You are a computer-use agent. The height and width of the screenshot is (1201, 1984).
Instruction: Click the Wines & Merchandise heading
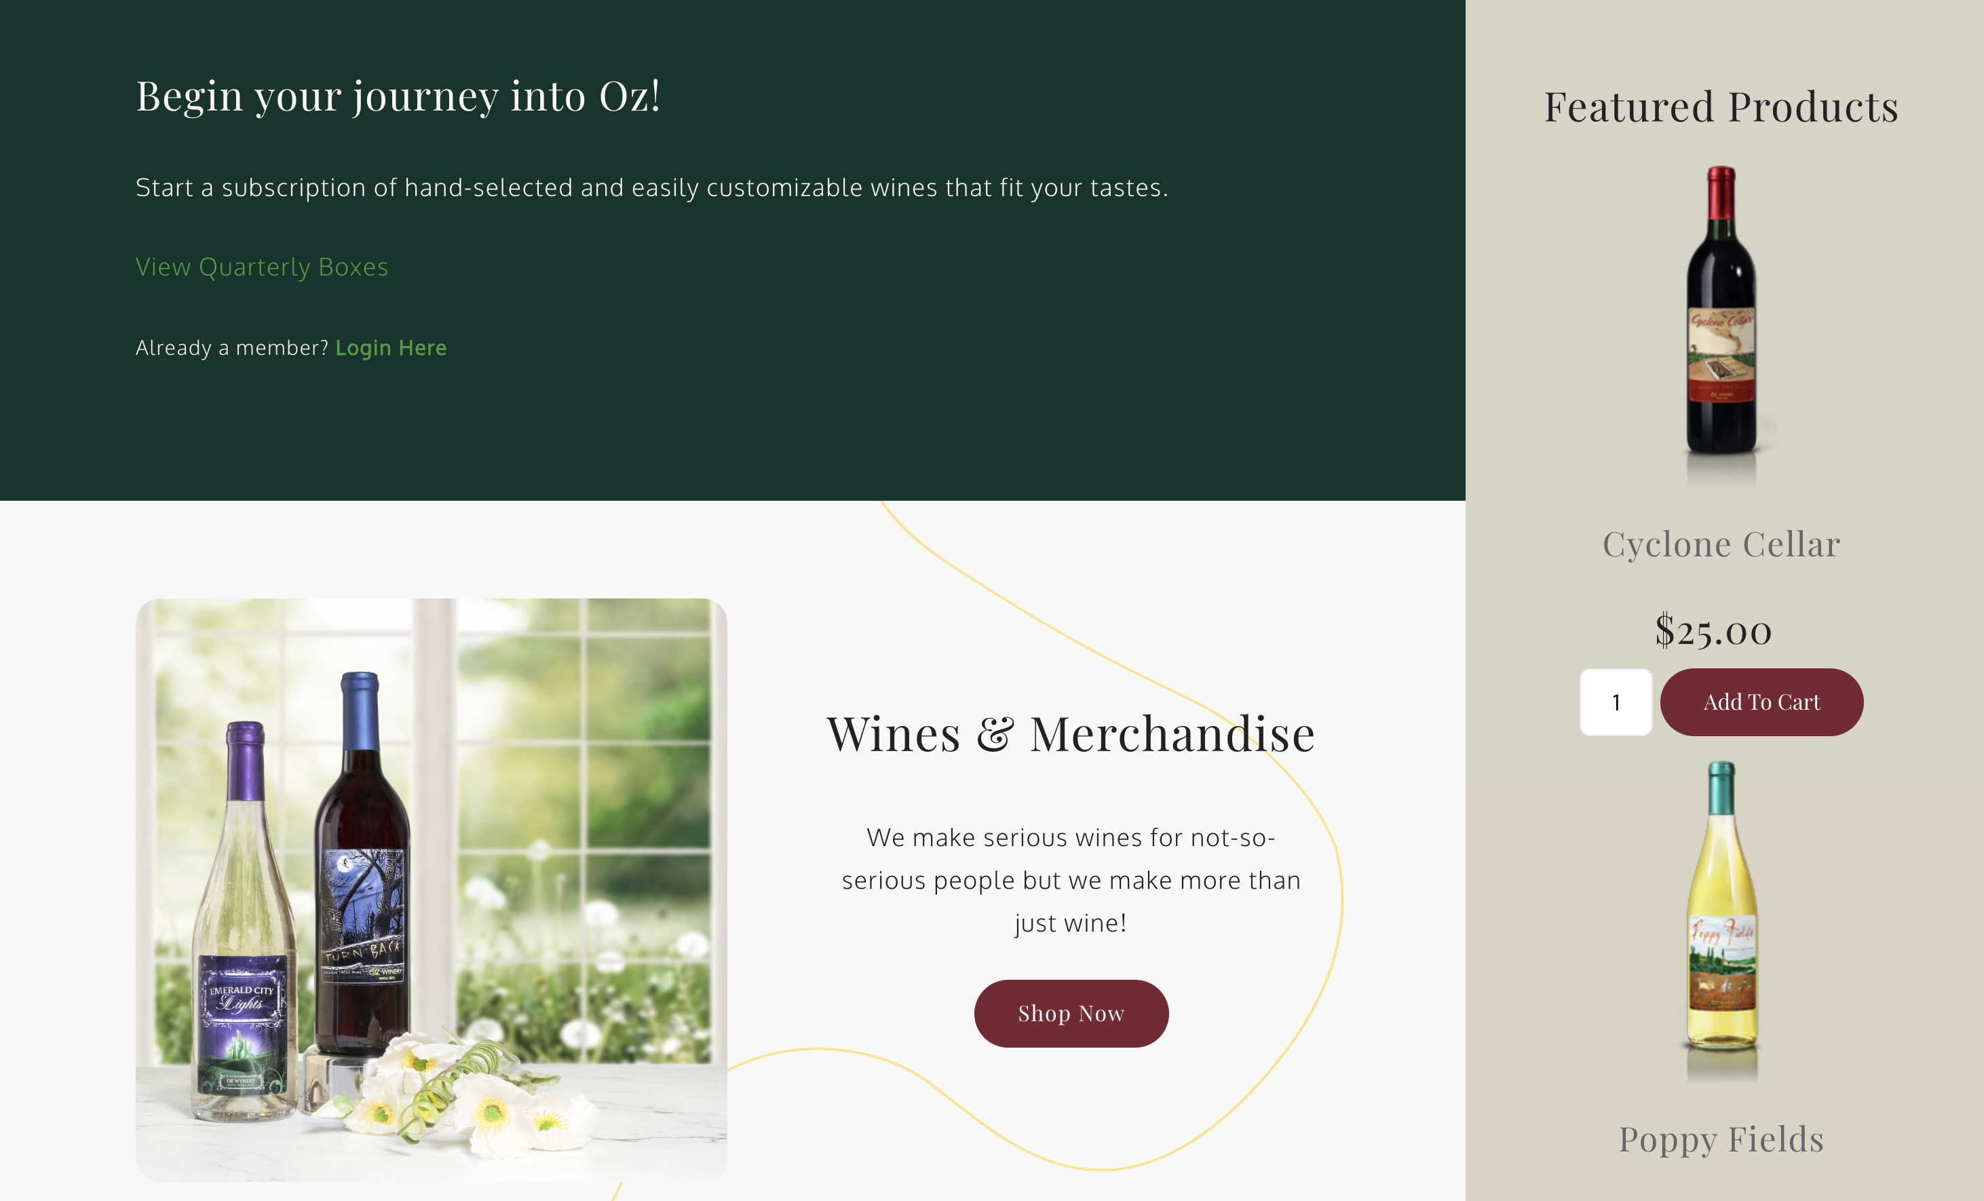tap(1071, 734)
